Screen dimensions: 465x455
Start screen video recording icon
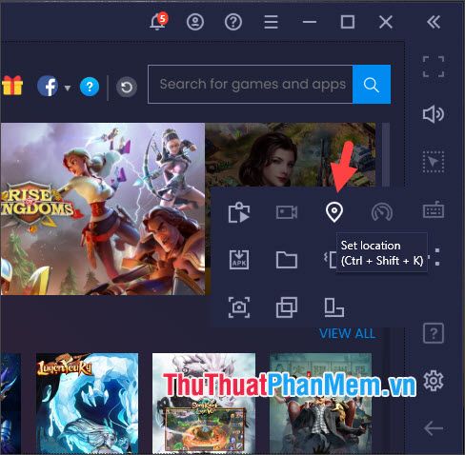coord(287,212)
